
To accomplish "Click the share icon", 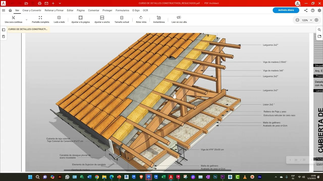I will (306, 10).
